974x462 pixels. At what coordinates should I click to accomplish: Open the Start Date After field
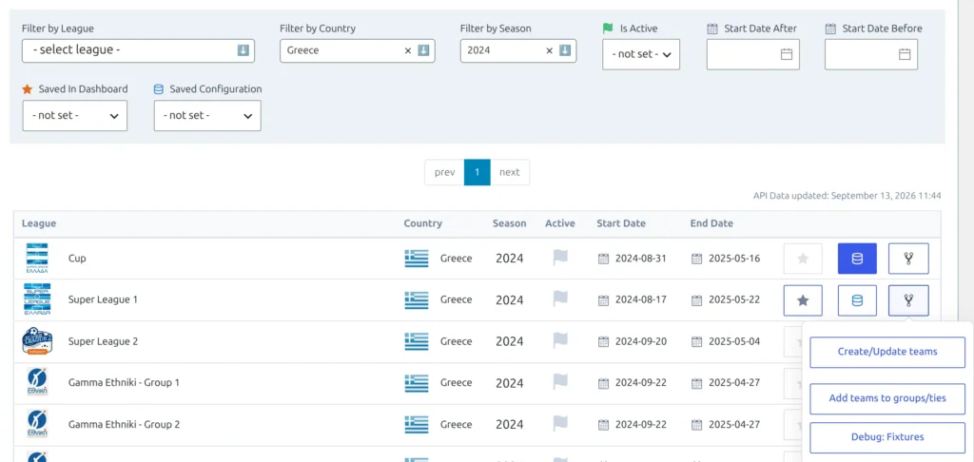pos(753,54)
